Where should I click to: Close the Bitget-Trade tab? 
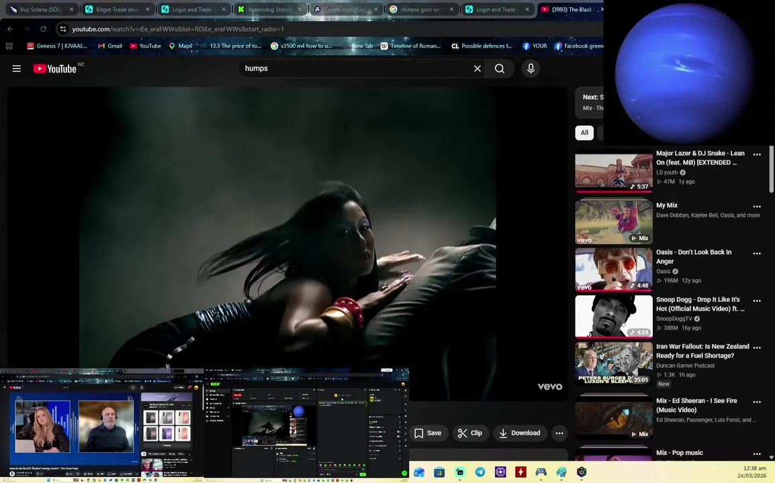click(147, 9)
